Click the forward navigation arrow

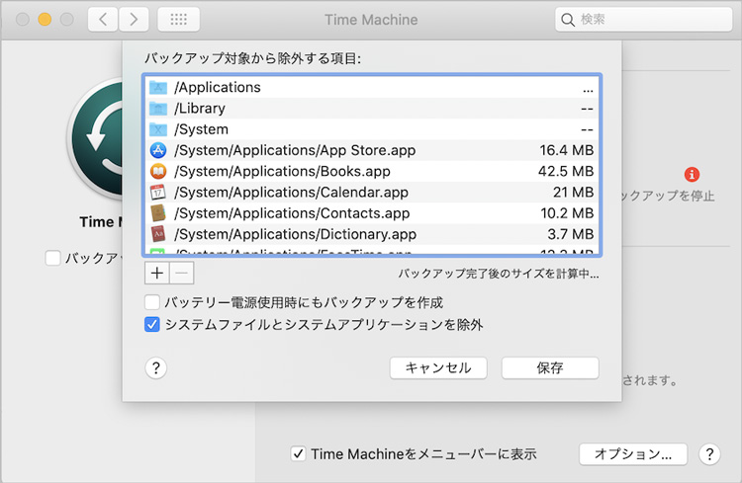click(x=134, y=20)
